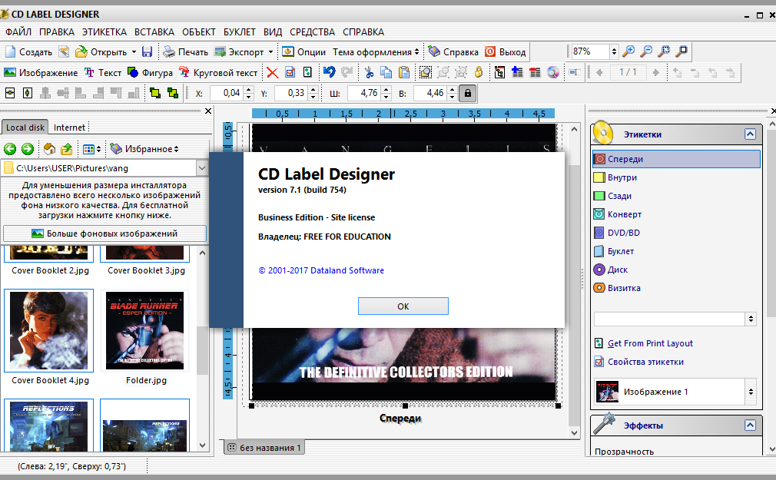This screenshot has height=480, width=776.
Task: Click the Открыть open folder icon
Action: click(x=81, y=52)
